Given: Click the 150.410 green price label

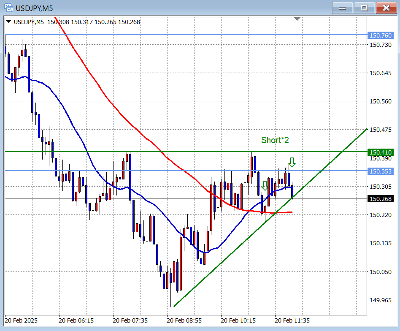Looking at the screenshot, I should click(x=380, y=152).
